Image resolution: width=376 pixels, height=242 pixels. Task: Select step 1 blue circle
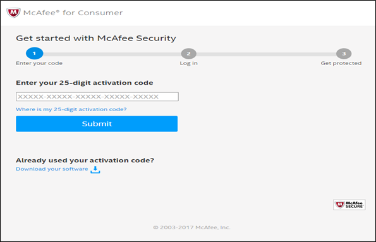[35, 53]
